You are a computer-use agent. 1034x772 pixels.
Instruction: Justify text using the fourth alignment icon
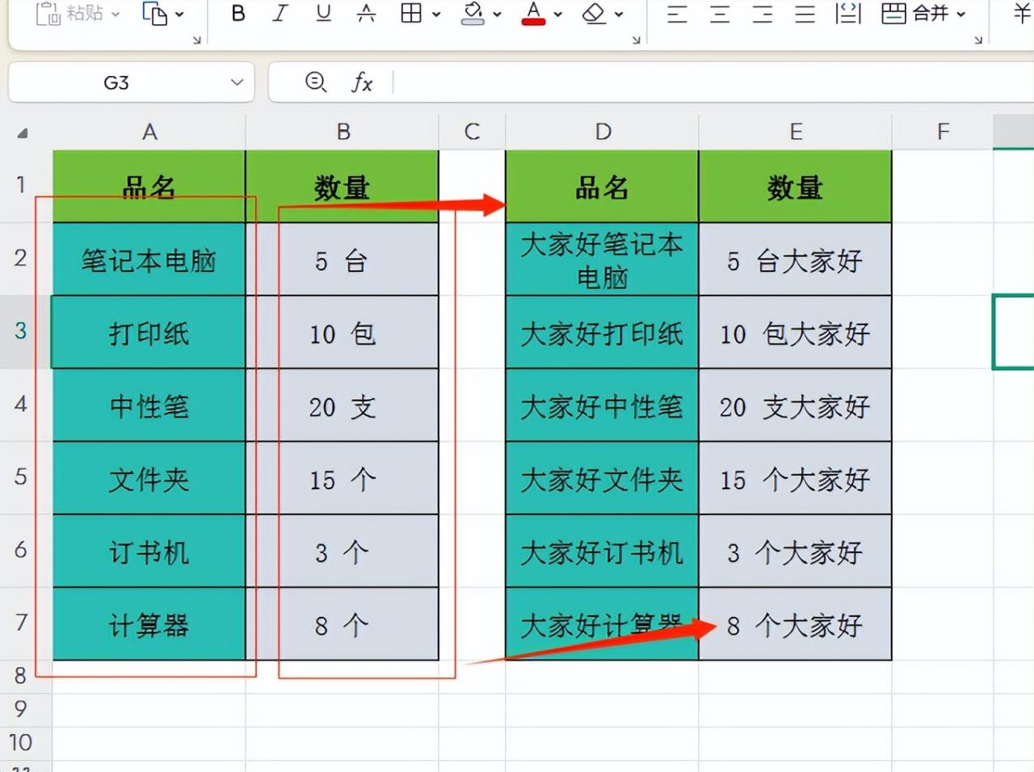[805, 13]
